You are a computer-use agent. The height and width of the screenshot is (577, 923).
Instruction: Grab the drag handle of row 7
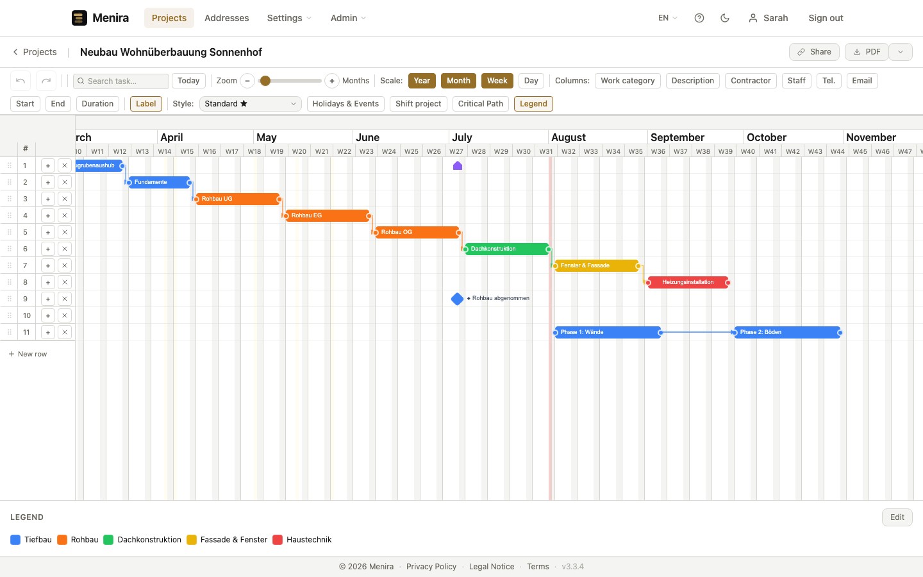[x=10, y=265]
